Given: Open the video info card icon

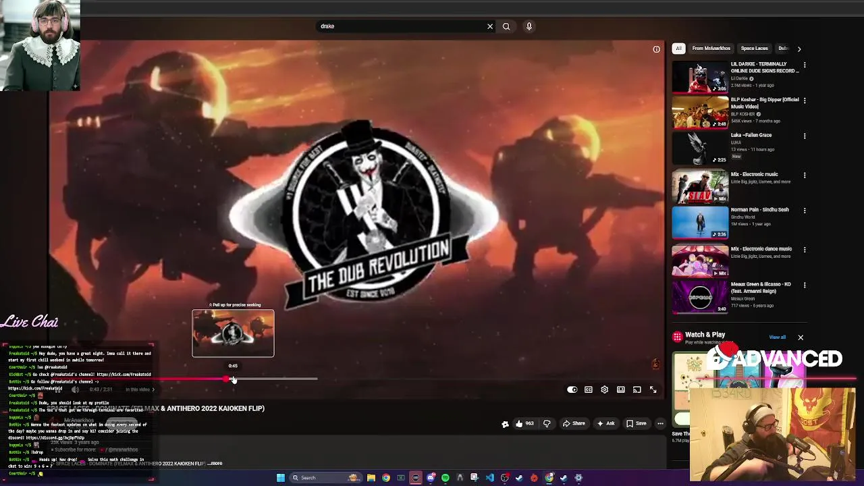Looking at the screenshot, I should [x=656, y=49].
